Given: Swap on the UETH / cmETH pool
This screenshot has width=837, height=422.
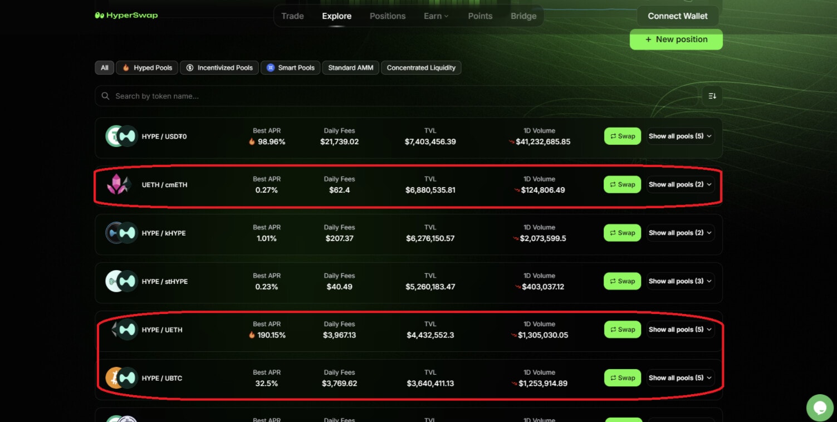Looking at the screenshot, I should click(x=622, y=185).
